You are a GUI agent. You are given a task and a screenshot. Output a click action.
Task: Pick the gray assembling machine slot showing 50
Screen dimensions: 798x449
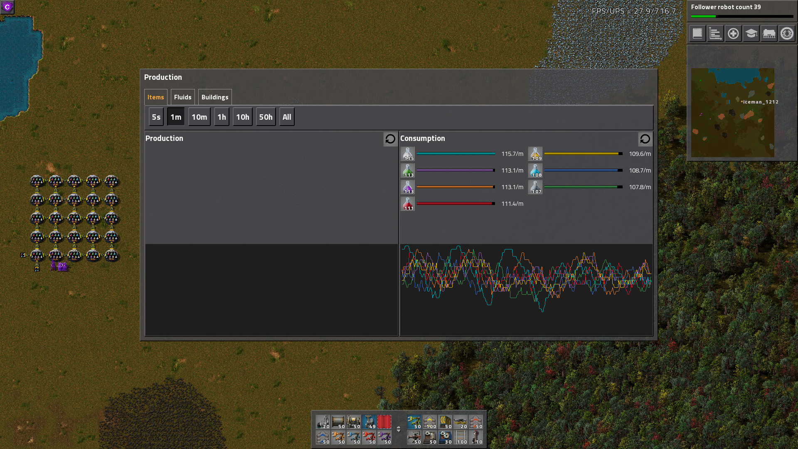(430, 437)
